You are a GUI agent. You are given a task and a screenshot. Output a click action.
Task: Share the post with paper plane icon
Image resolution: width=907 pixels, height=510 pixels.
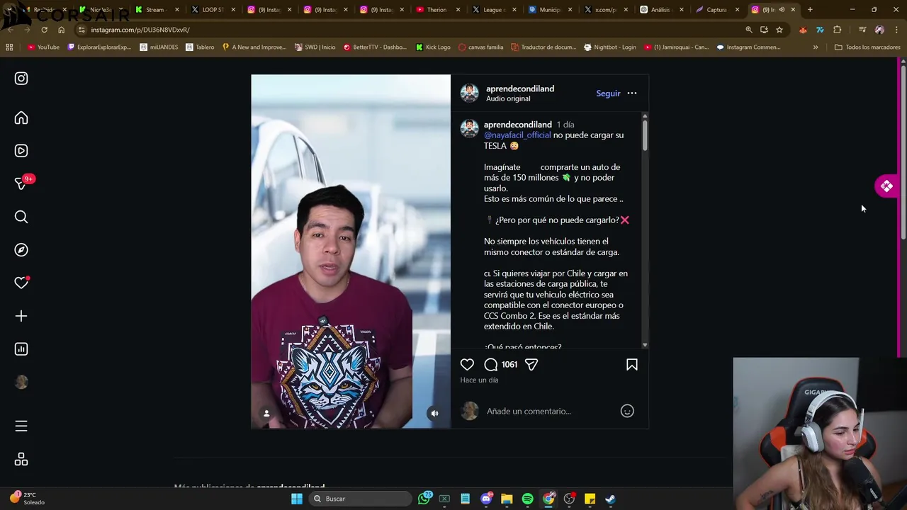pyautogui.click(x=531, y=364)
